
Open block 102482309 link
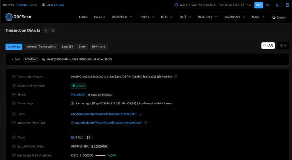click(78, 95)
